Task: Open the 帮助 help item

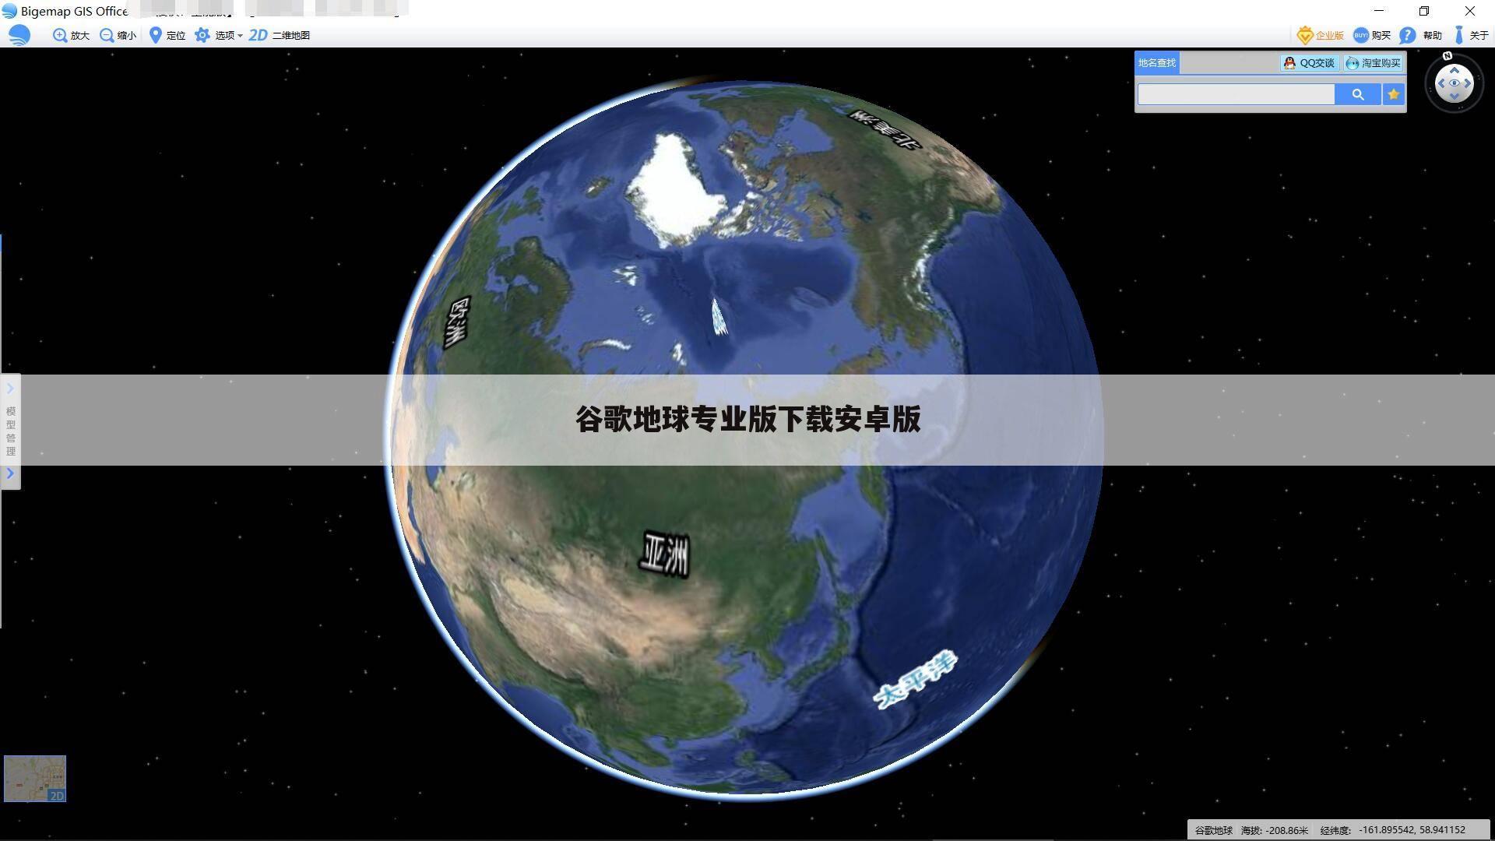Action: [1421, 35]
